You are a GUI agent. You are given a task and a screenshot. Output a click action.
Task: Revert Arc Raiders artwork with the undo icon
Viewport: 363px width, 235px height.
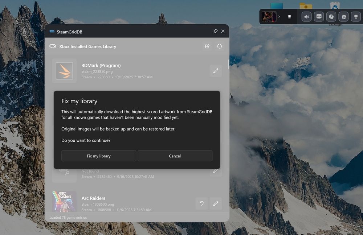tap(201, 204)
